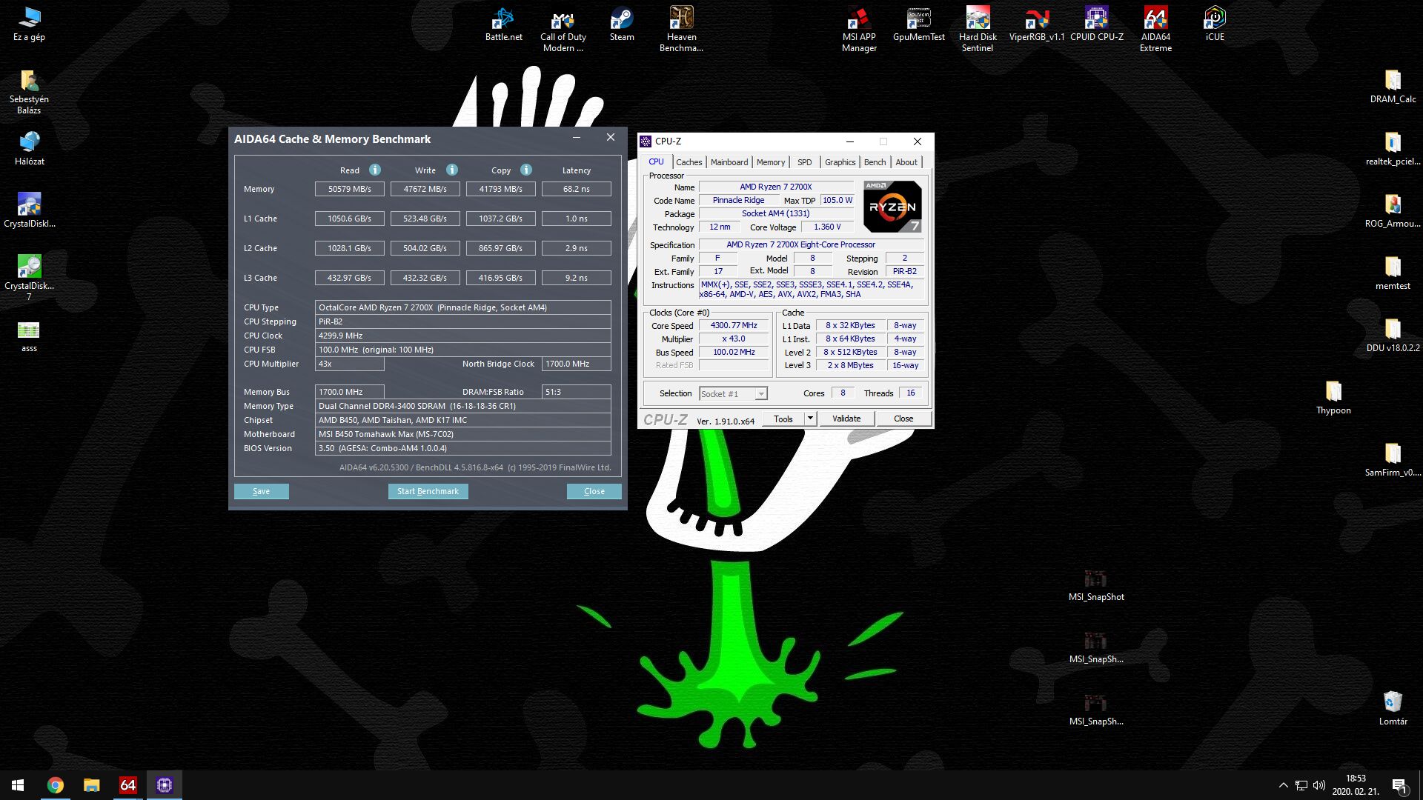Open the Lomtár recycle bin
Screen dimensions: 1423x800
coord(1393,708)
